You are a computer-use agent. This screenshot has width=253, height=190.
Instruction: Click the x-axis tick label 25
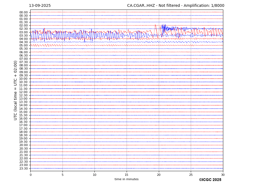tap(191, 175)
